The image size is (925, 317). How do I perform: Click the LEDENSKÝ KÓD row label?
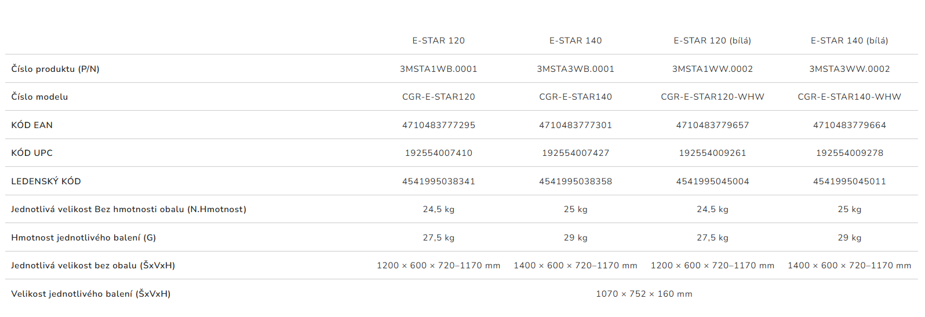coord(46,181)
